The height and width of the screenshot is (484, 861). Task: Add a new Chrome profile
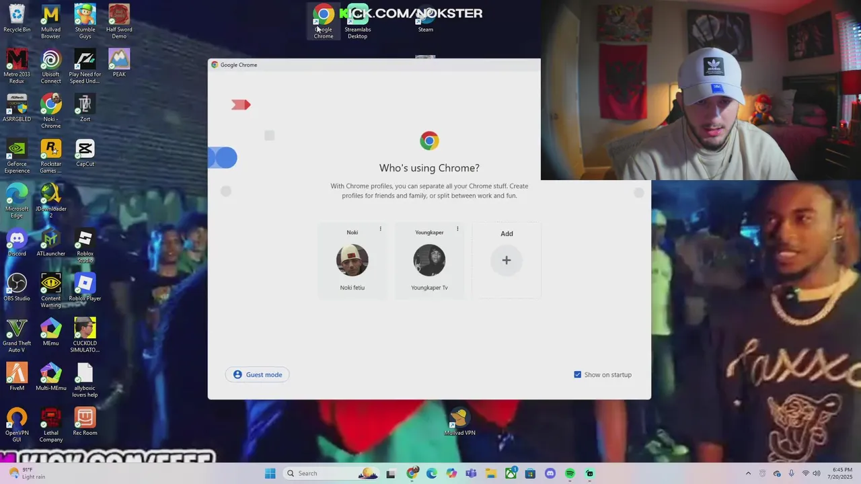tap(507, 260)
